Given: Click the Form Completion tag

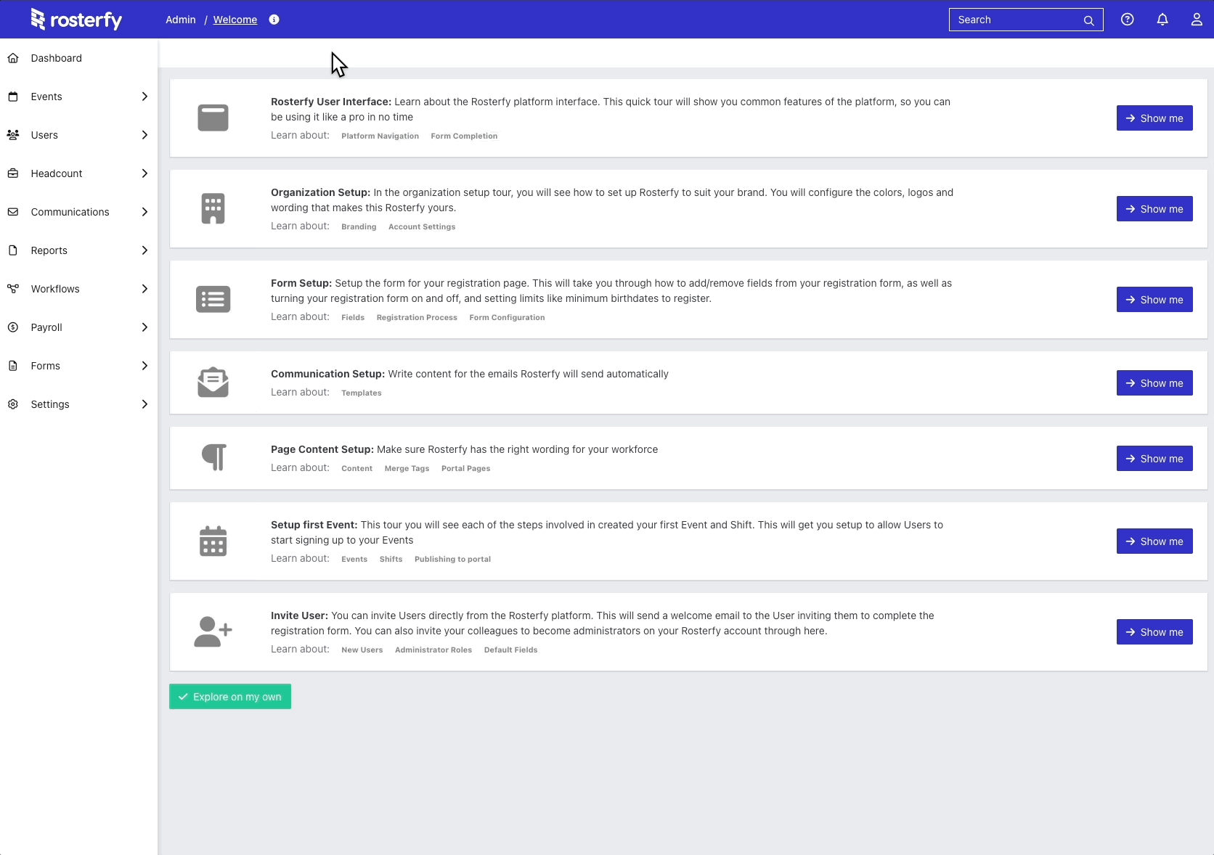Looking at the screenshot, I should 464,136.
